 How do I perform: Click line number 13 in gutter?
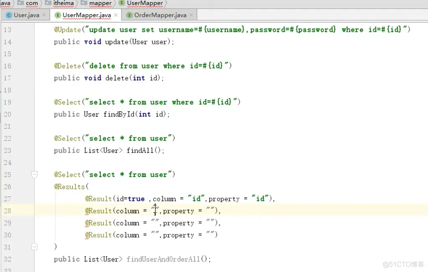(8, 30)
